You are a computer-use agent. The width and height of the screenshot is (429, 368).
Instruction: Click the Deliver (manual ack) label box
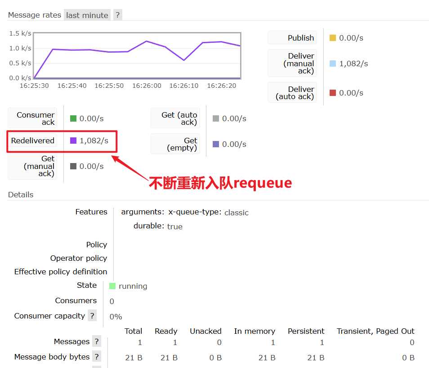pos(292,64)
